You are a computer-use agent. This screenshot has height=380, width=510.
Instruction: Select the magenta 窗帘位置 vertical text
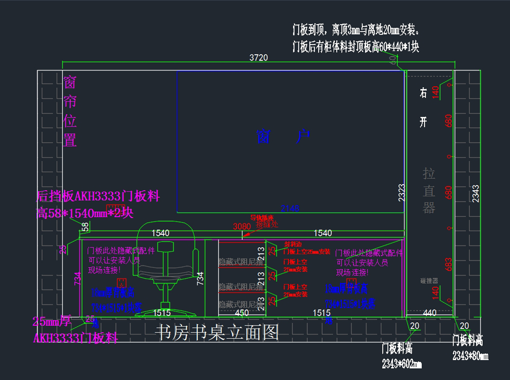point(70,111)
